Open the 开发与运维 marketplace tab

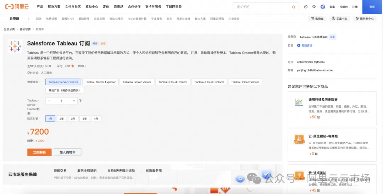pos(183,18)
